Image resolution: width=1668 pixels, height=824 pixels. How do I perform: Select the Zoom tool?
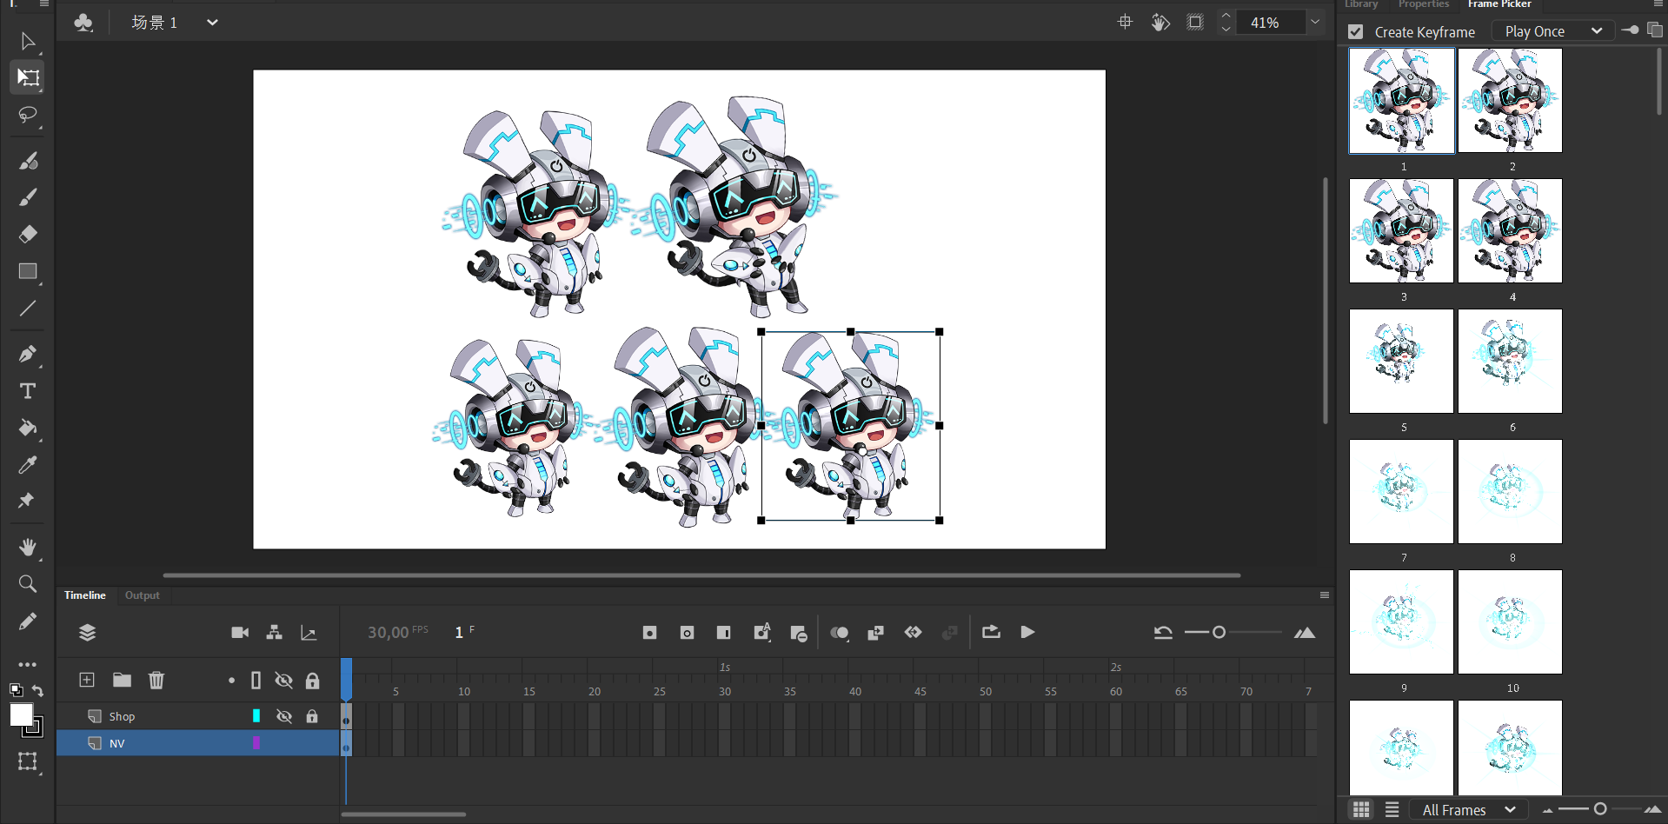[28, 584]
